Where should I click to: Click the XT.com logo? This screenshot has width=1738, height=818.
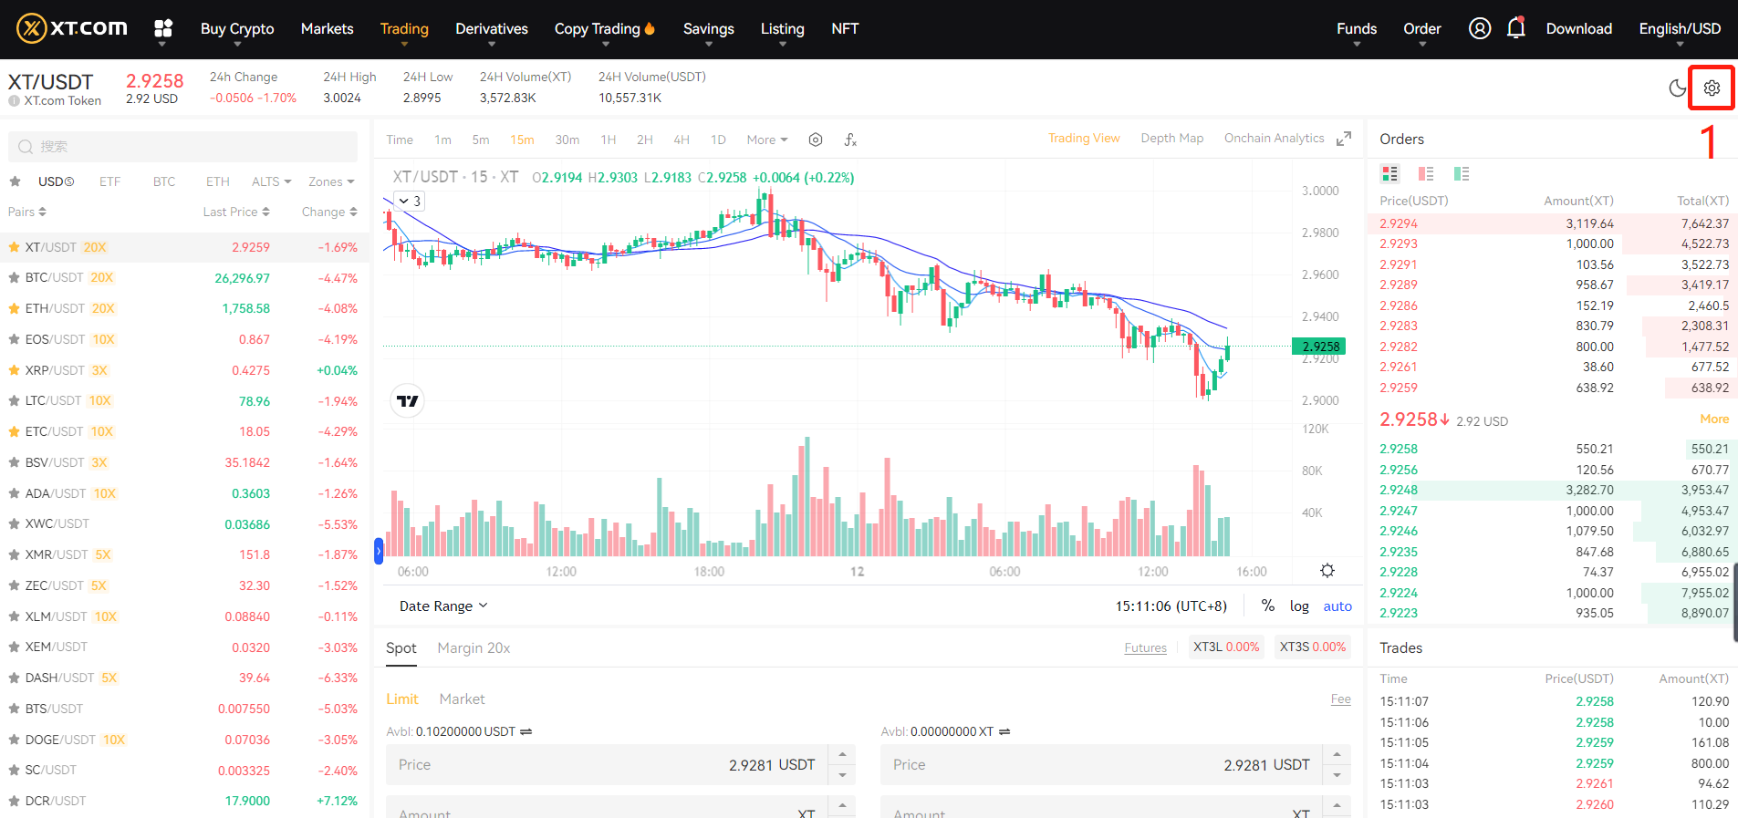[x=72, y=28]
